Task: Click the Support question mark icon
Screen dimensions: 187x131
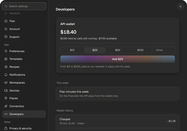Action: point(6,37)
